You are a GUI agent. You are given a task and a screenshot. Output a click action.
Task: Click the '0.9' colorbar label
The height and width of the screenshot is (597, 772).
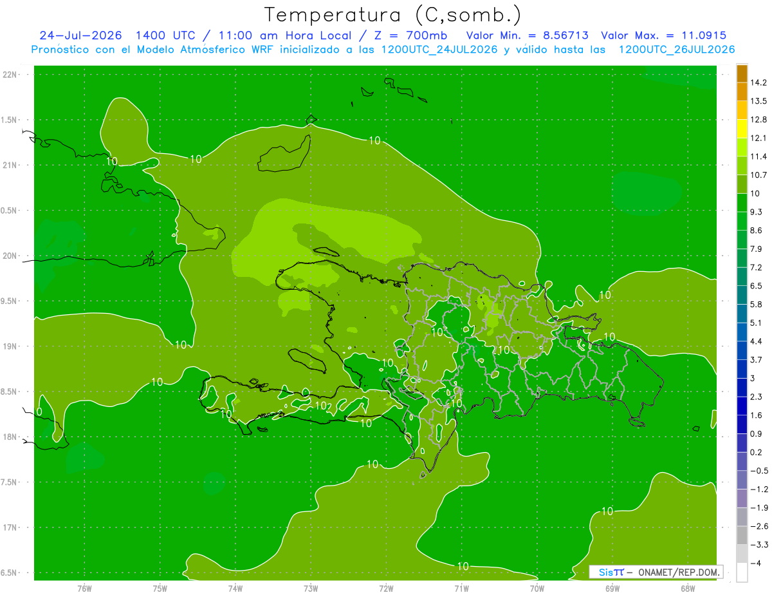[756, 433]
